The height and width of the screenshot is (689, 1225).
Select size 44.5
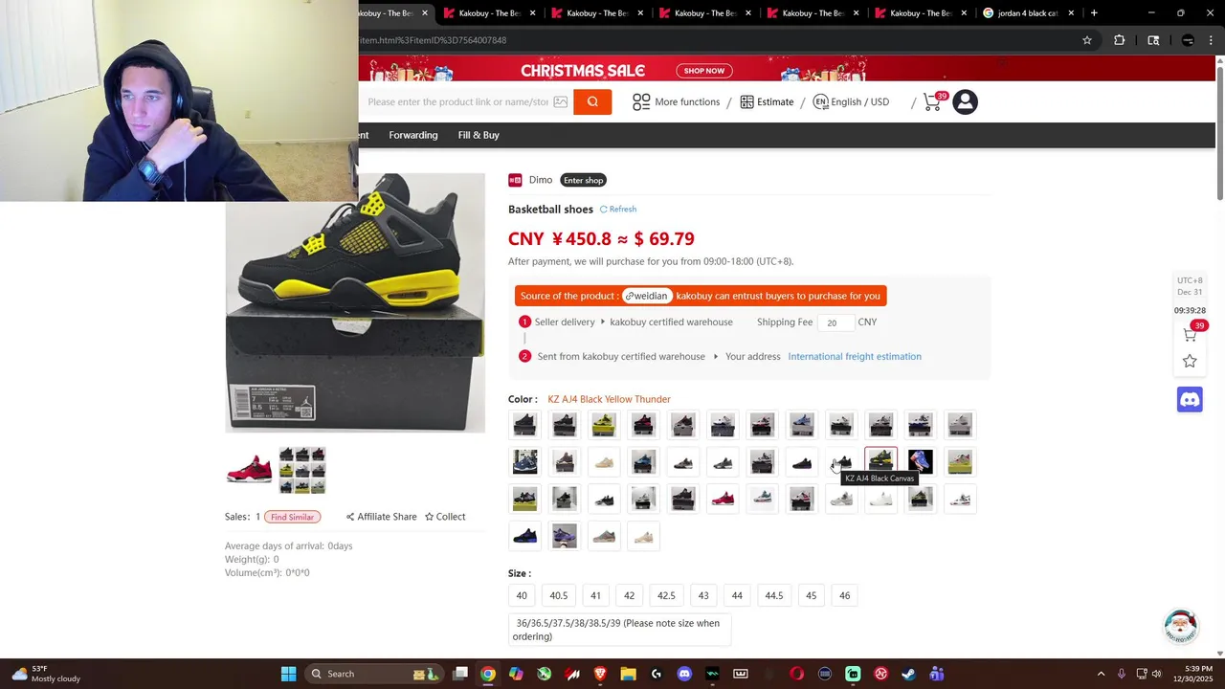coord(774,595)
